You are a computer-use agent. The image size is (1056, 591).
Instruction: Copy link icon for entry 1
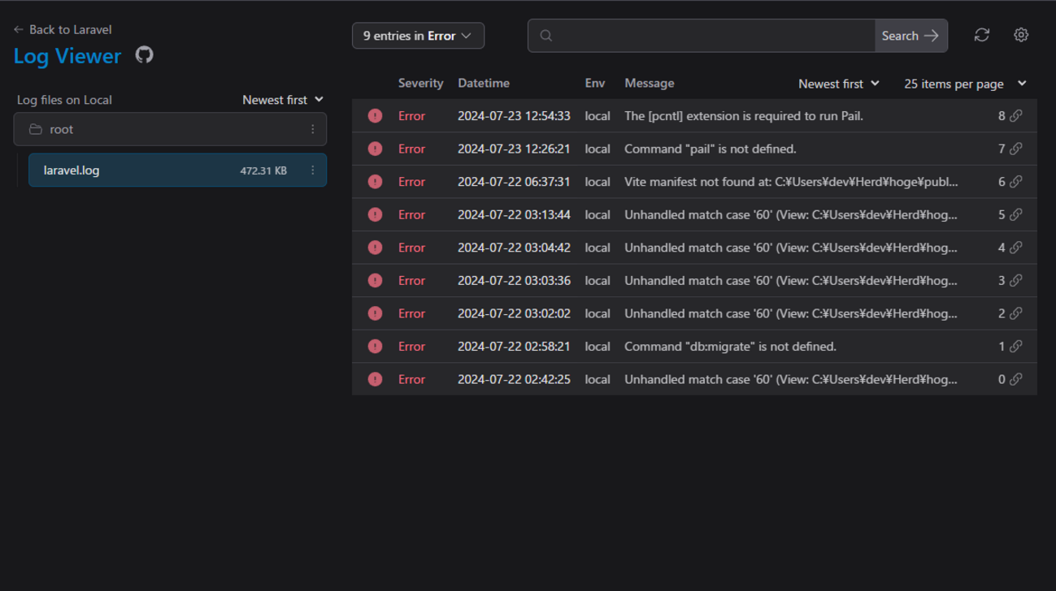[1016, 346]
